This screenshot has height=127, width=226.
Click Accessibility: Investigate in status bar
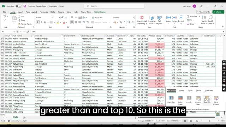pos(18,121)
